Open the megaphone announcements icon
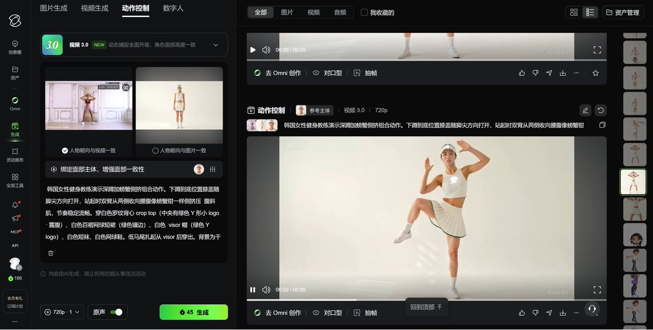Screen dimensions: 653x330 click(15, 219)
